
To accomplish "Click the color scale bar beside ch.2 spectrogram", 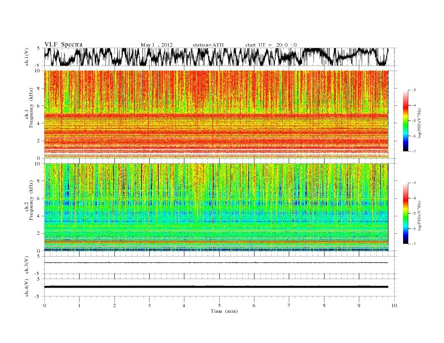I will coord(405,213).
